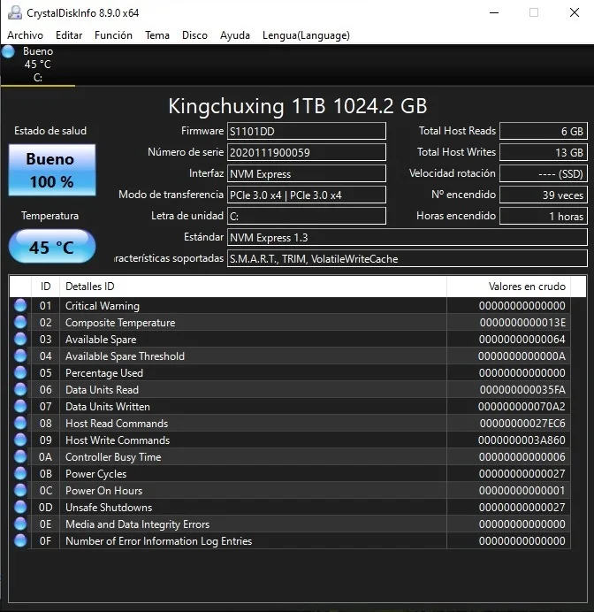Open the Archivo menu
This screenshot has width=594, height=612.
click(x=25, y=35)
